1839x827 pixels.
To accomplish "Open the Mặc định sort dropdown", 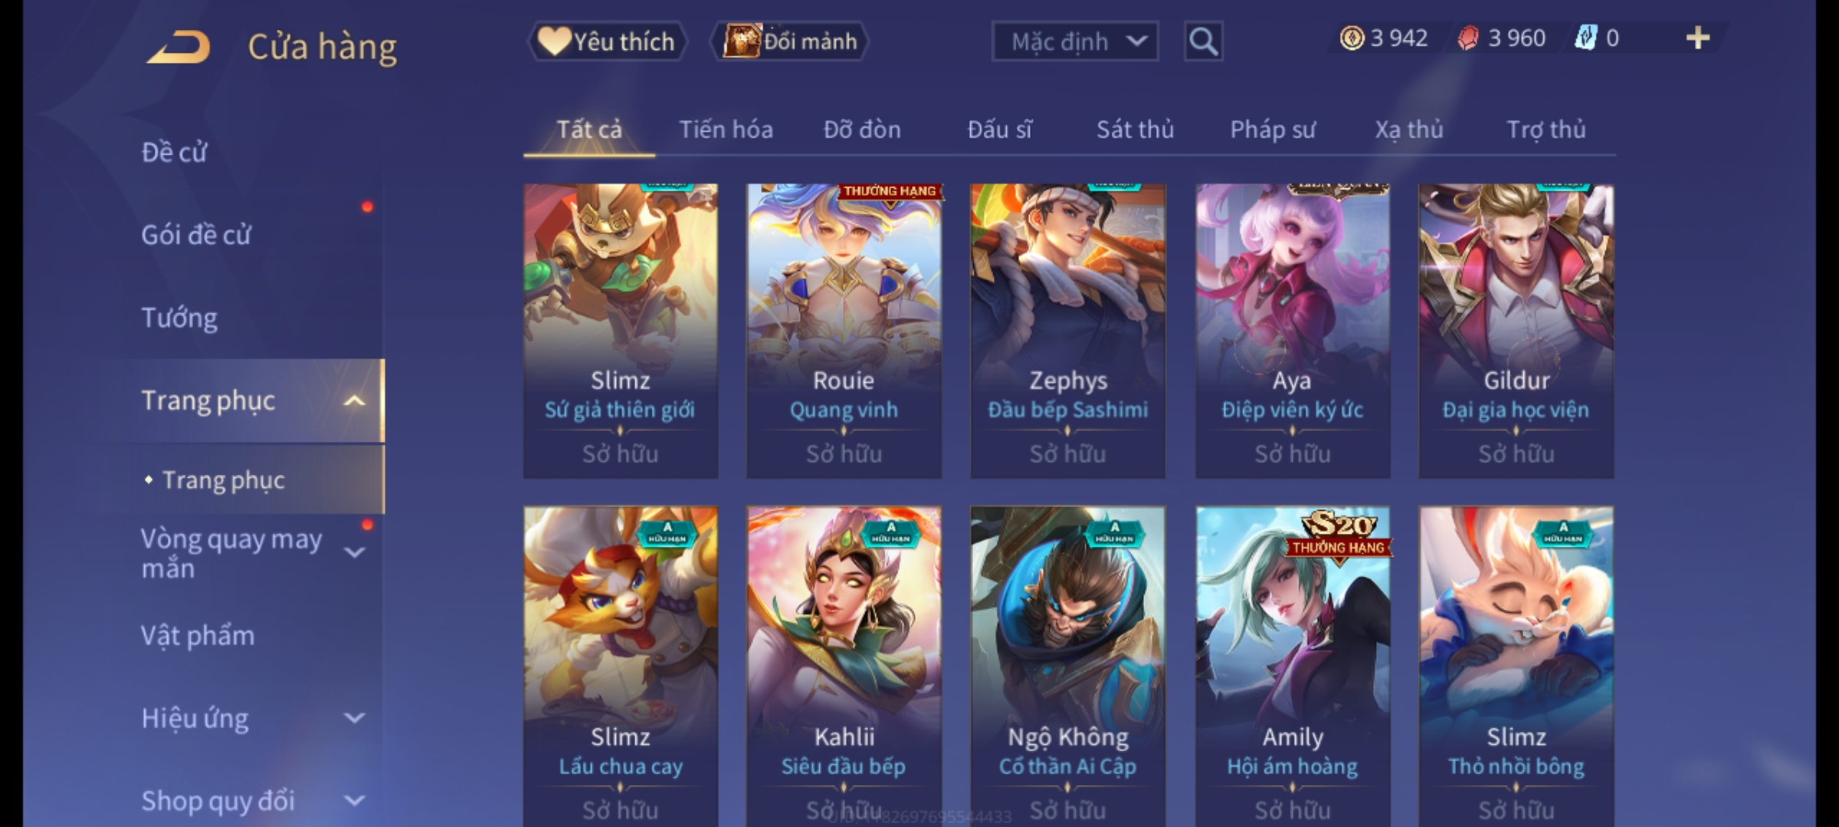I will point(1075,41).
